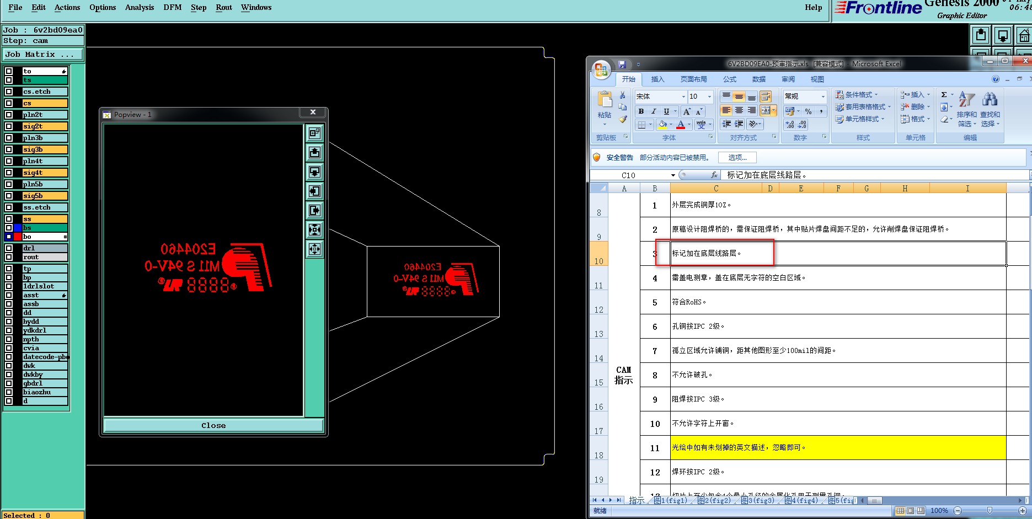The height and width of the screenshot is (519, 1032).
Task: Click the Popview pan up arrow icon
Action: pyautogui.click(x=314, y=152)
